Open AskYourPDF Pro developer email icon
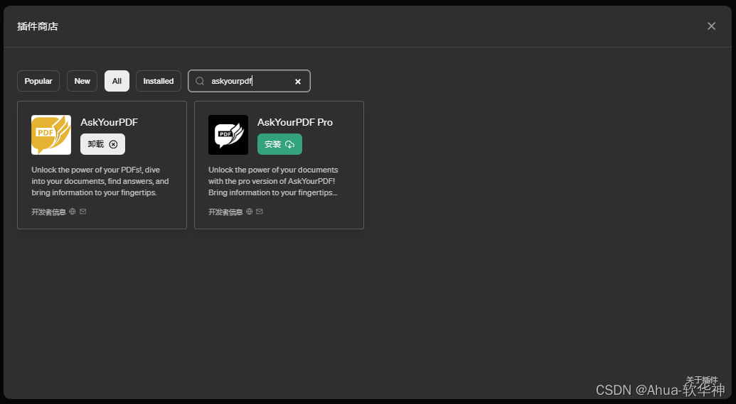Viewport: 736px width, 404px height. click(260, 212)
